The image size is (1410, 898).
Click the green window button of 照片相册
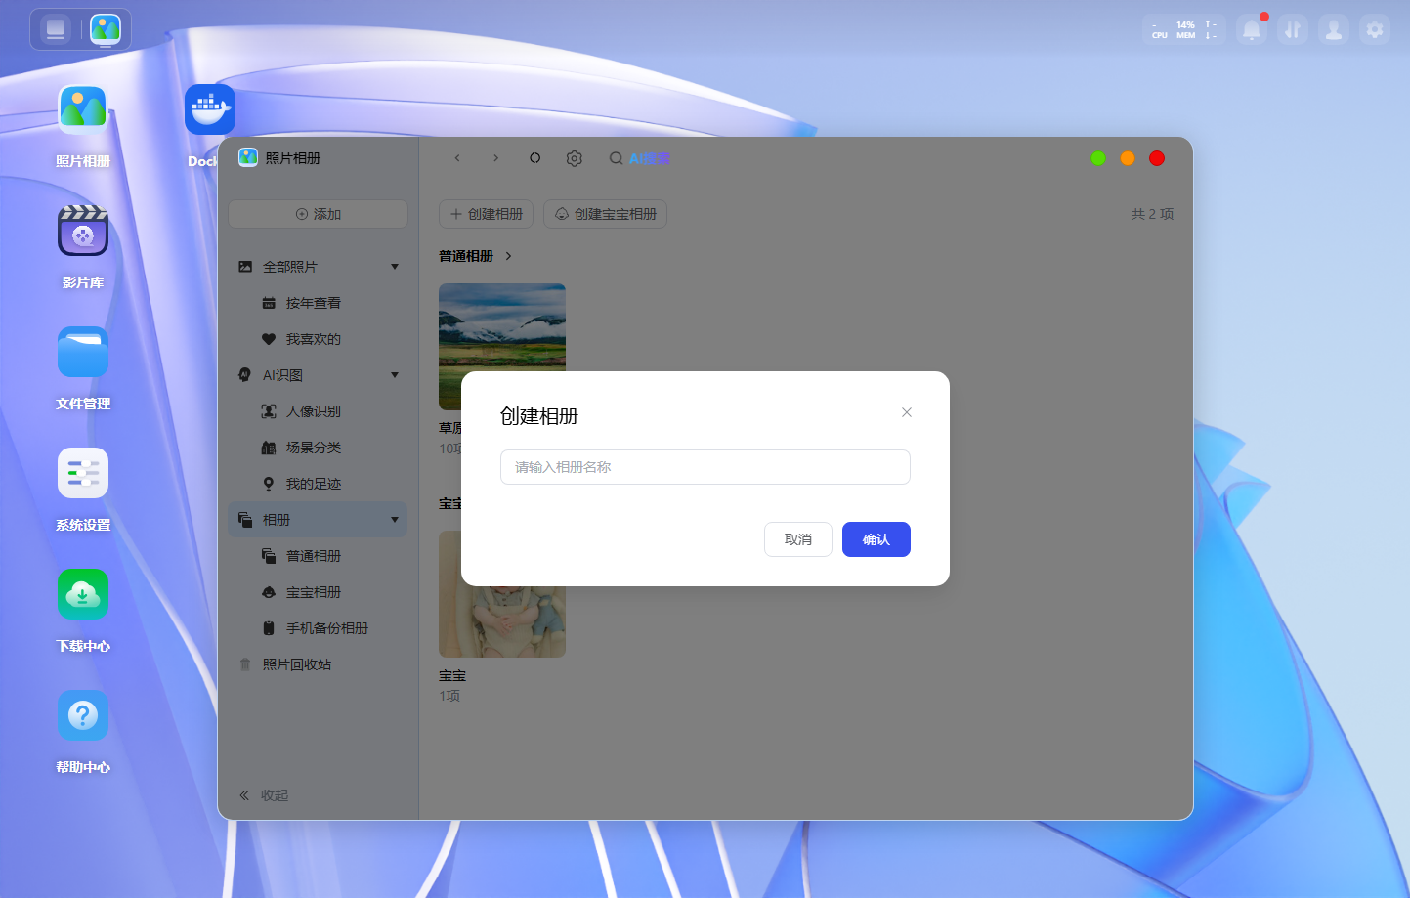point(1098,158)
